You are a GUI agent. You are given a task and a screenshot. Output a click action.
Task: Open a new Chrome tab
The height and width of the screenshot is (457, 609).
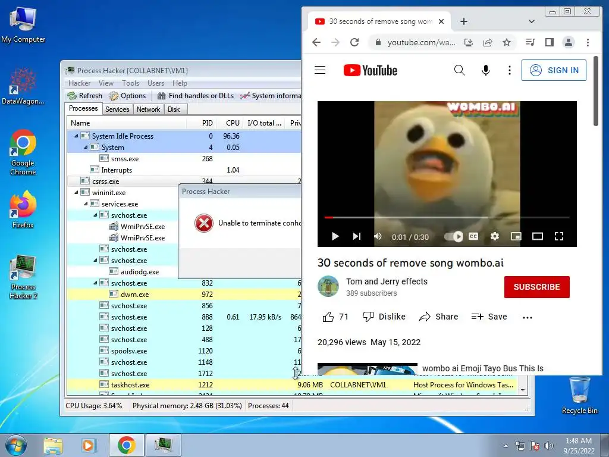coord(464,21)
